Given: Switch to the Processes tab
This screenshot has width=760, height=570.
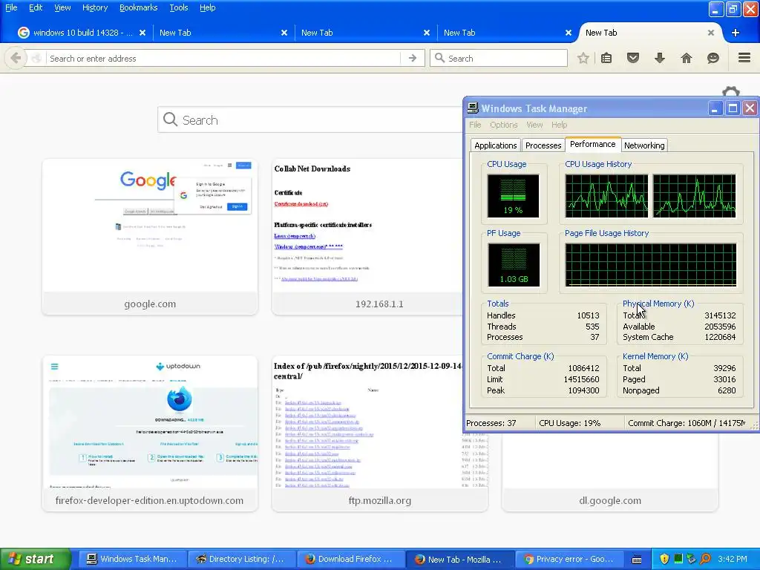Looking at the screenshot, I should pos(543,145).
